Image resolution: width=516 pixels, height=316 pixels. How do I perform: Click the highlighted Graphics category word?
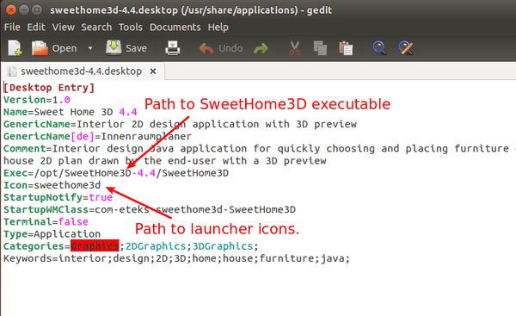click(95, 246)
